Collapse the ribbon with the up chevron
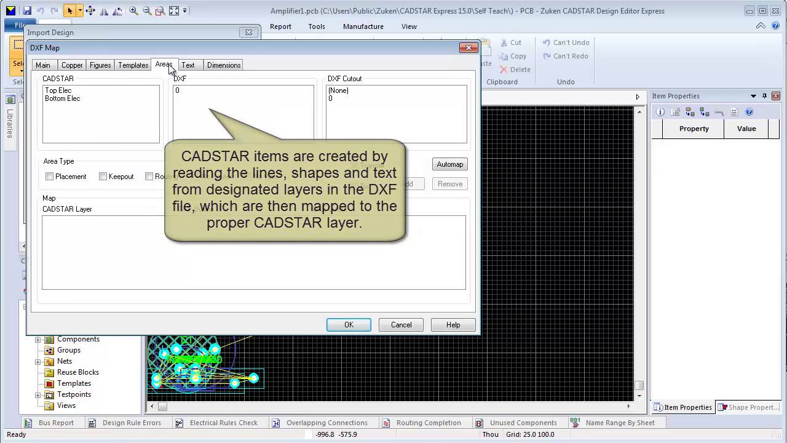The width and height of the screenshot is (787, 443). point(761,26)
